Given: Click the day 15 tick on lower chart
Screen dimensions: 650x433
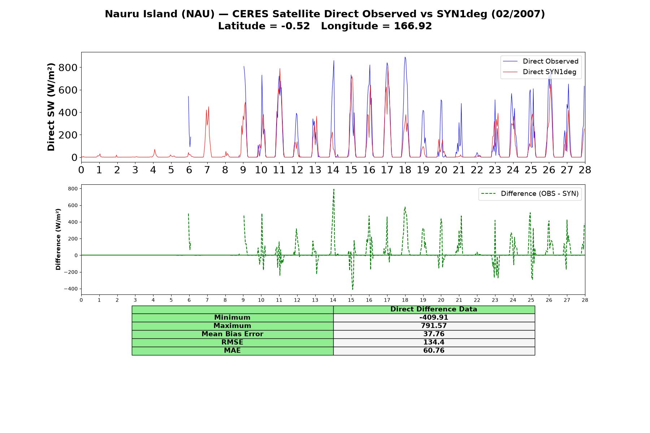Looking at the screenshot, I should pyautogui.click(x=351, y=300).
